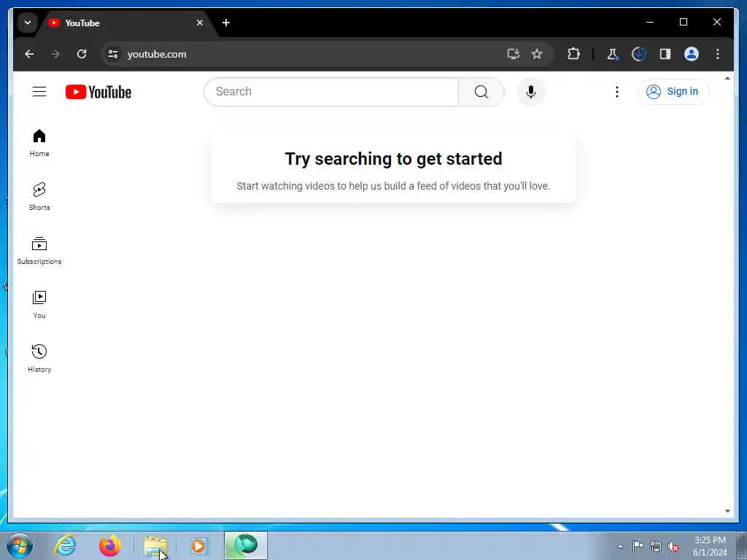Click the YouTube logo

(x=98, y=92)
